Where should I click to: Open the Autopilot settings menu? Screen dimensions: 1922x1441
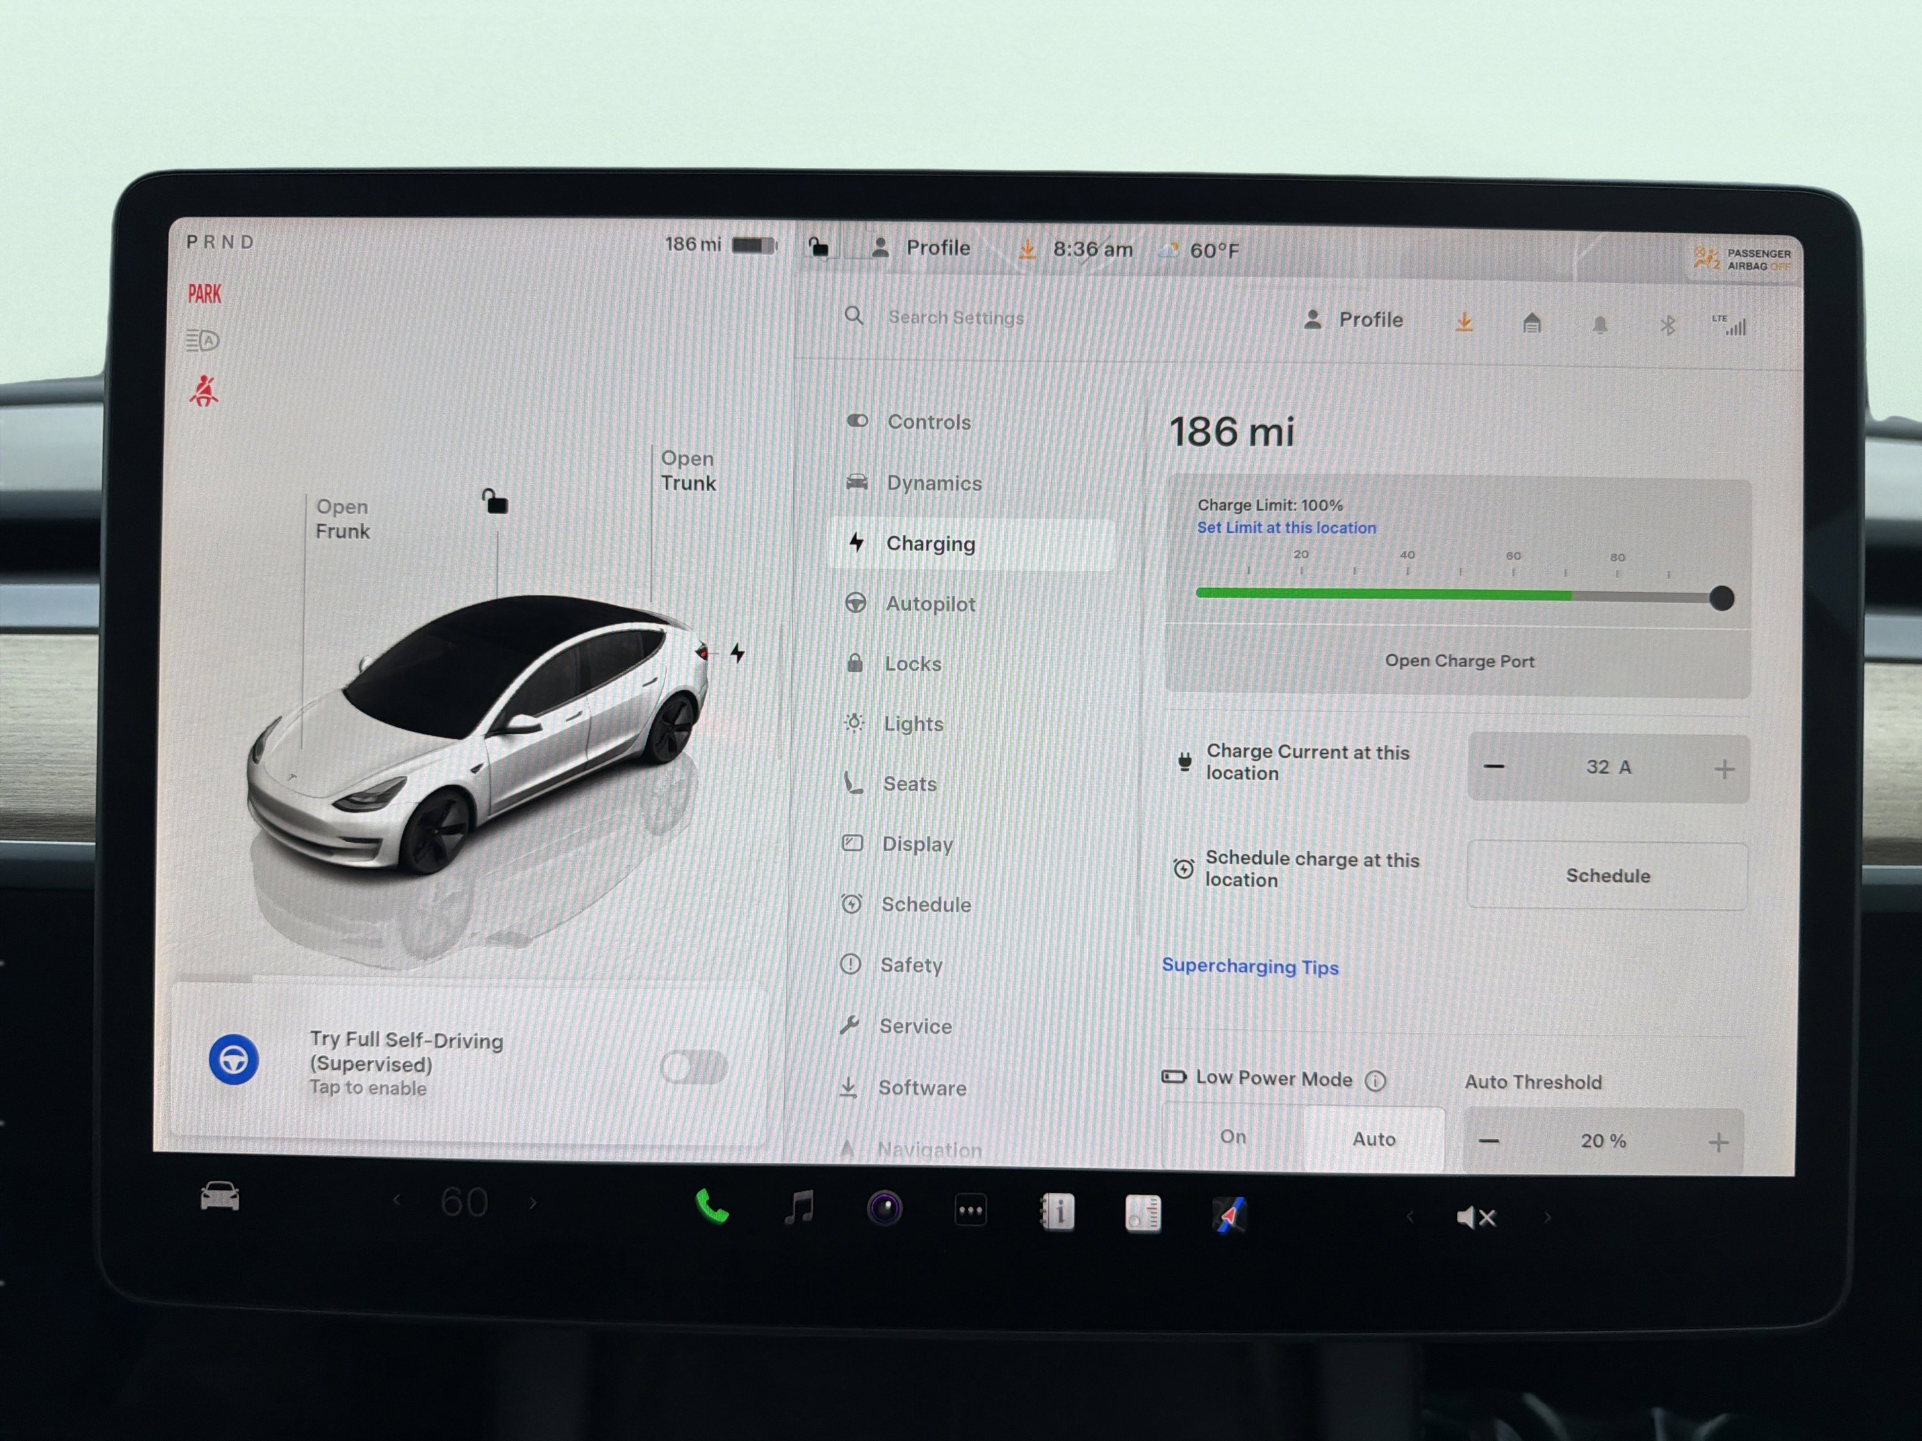(x=969, y=604)
